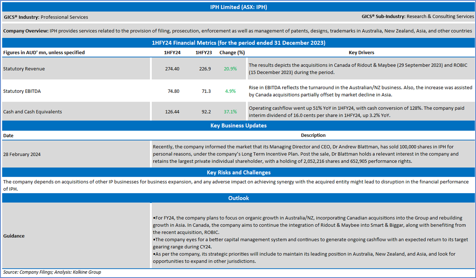This screenshot has width=476, height=278.
Task: Click the green 4.9% change value
Action: click(x=230, y=91)
